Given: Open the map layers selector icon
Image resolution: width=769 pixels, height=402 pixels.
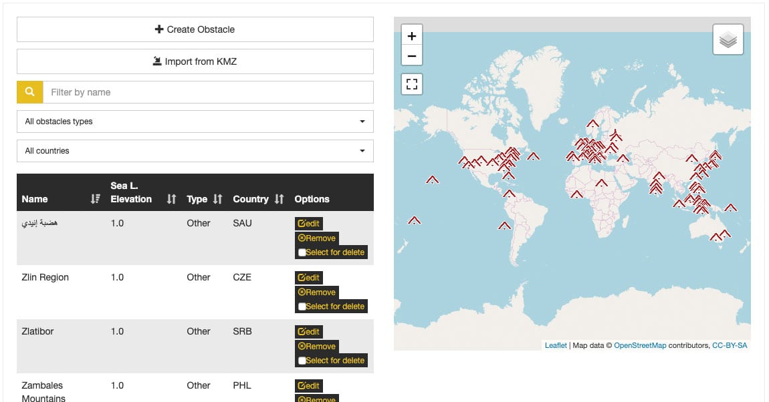Looking at the screenshot, I should (x=728, y=38).
